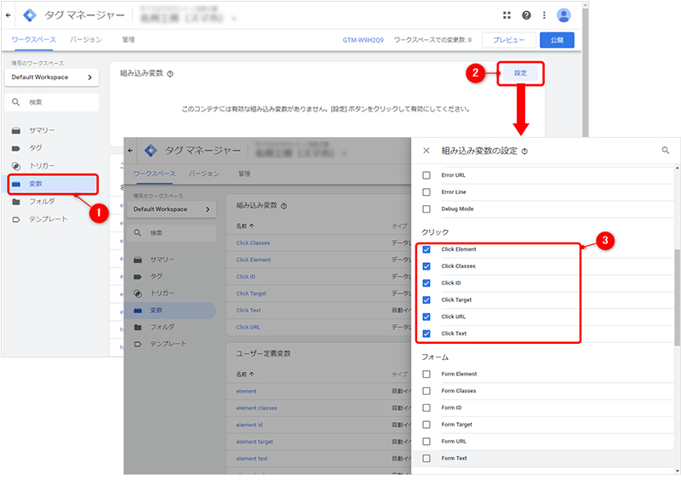Click Tag Manager logo in the dimmed window
The image size is (681, 485).
click(x=151, y=151)
